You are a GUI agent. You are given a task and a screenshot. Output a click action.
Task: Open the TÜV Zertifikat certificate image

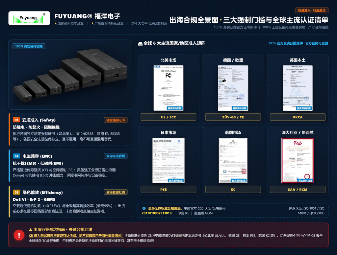pos(233,88)
